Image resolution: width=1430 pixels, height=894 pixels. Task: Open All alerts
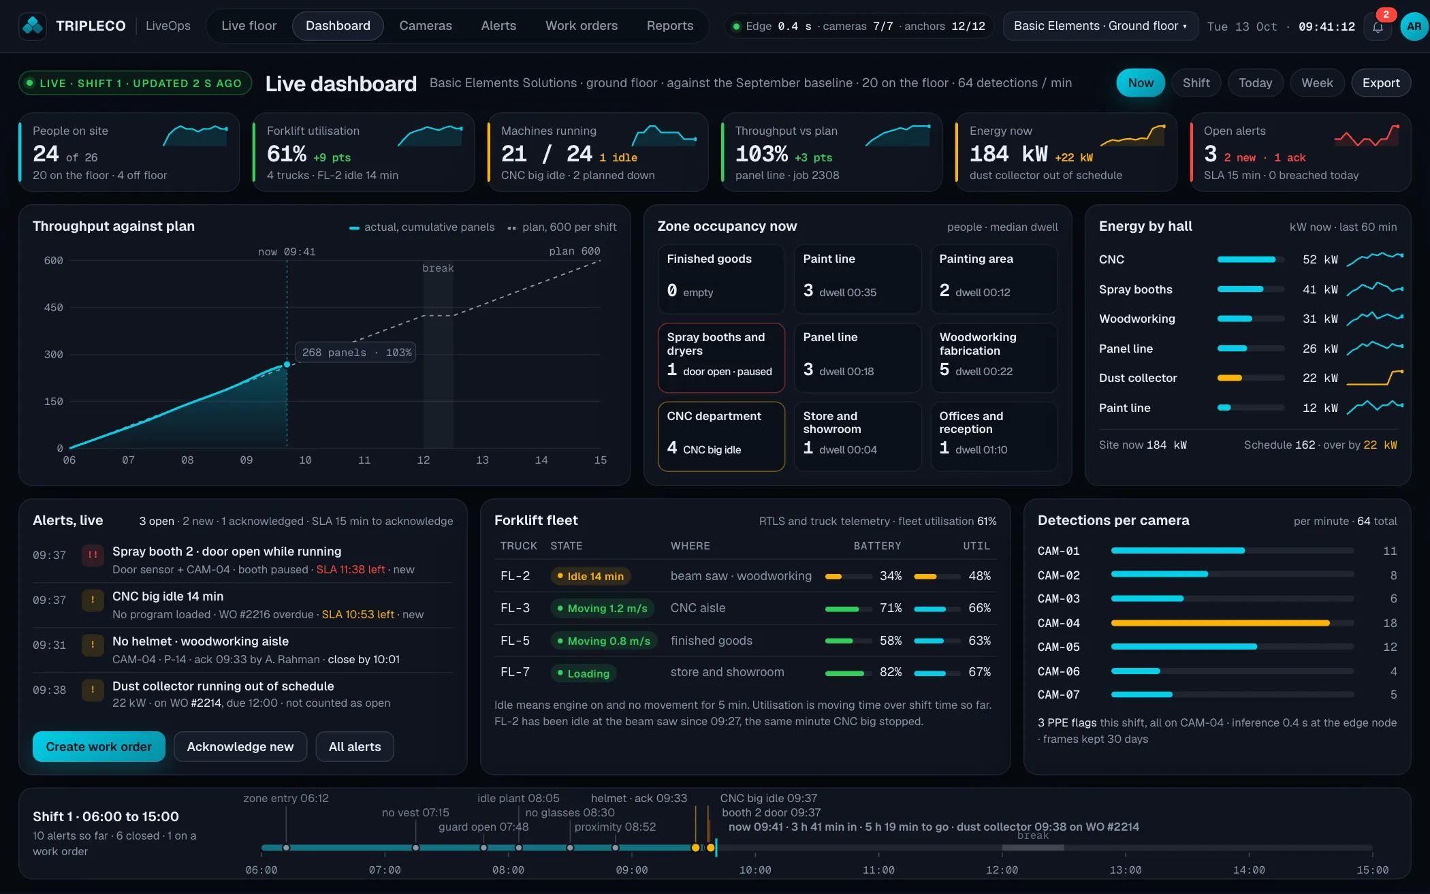[355, 747]
